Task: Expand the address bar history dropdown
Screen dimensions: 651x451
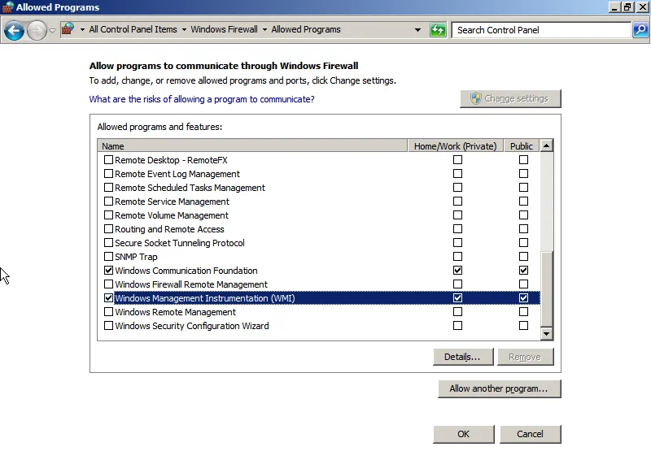Action: pyautogui.click(x=418, y=30)
